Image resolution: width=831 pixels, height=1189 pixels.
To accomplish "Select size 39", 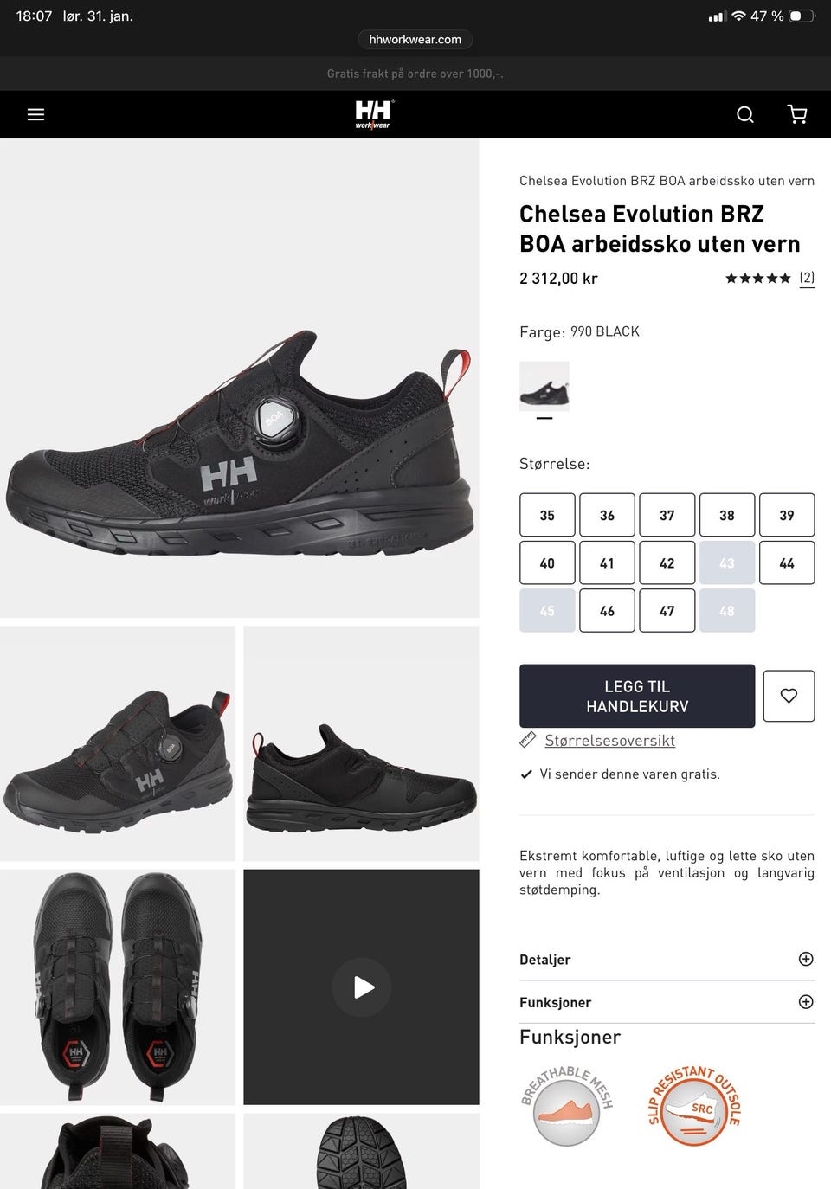I will pos(787,515).
